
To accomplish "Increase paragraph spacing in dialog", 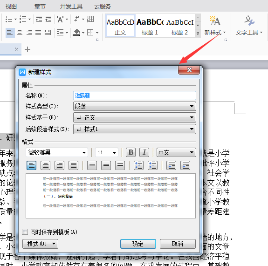I will [138, 165].
